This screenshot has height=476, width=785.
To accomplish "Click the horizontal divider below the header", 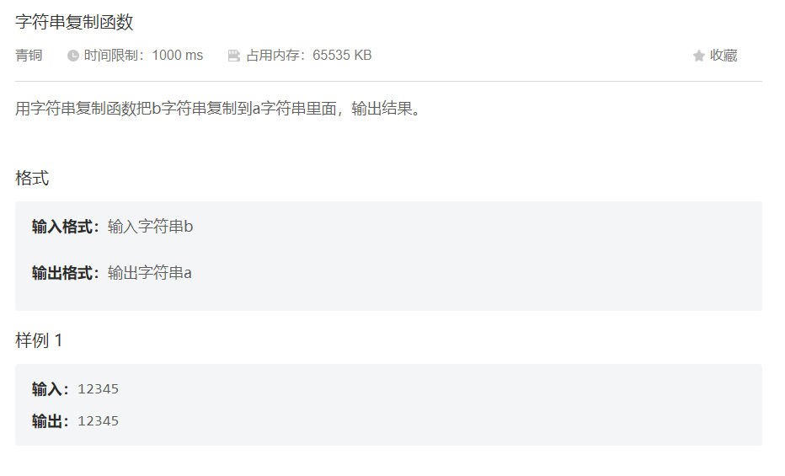I will click(388, 81).
